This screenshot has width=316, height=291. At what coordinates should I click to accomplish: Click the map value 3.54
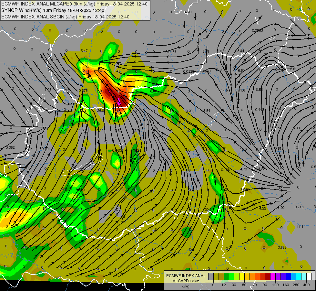207,111
